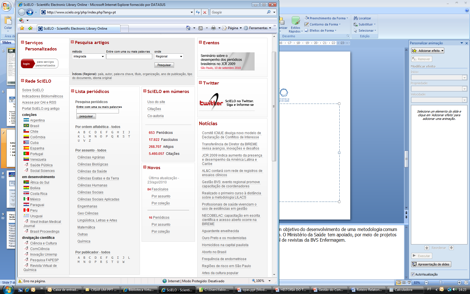Click the PowerPoint zoom slider handle
Screen dimensions: 470x294
click(440, 283)
